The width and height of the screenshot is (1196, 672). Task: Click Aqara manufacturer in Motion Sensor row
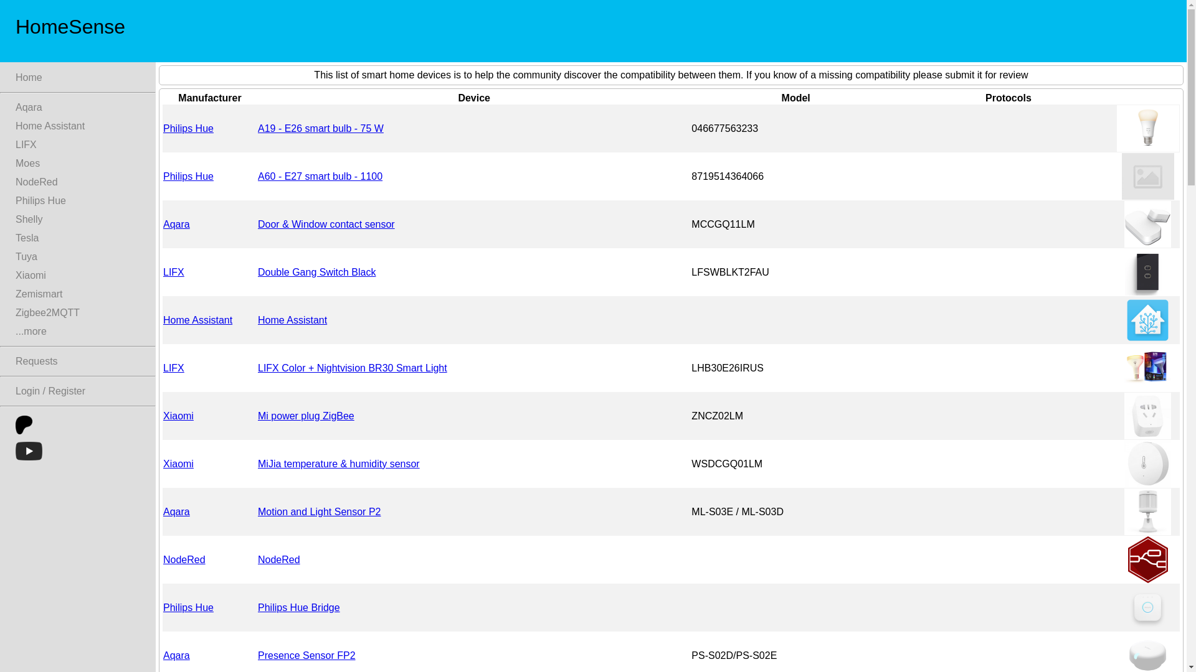point(176,512)
